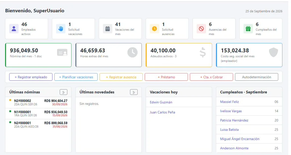Click the ID card icon in Nómina del mes
This screenshot has width=291, height=155.
[x=62, y=53]
